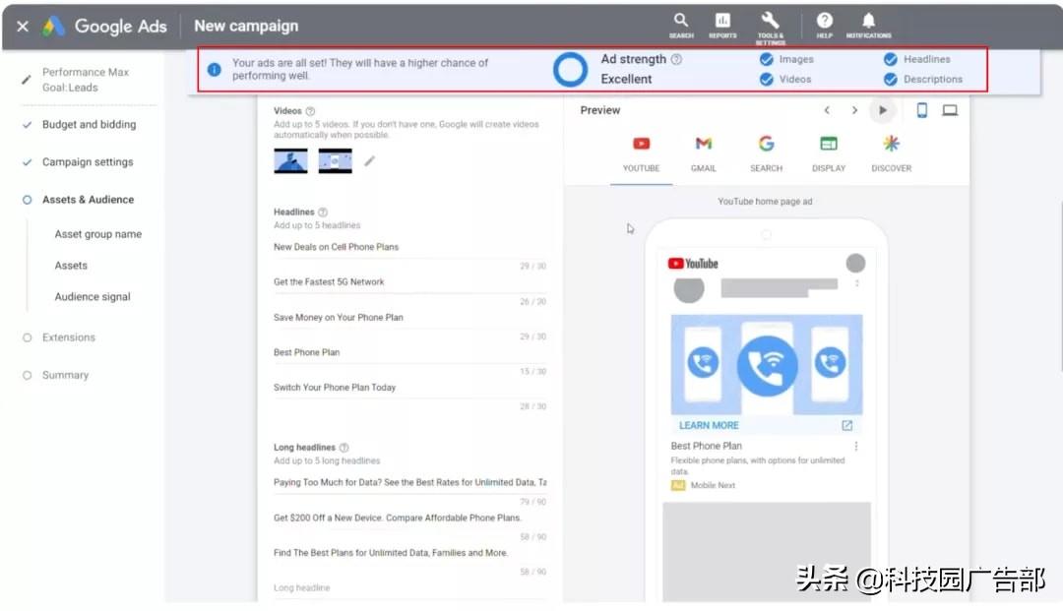
Task: Jump to Asset group name section
Action: 98,234
